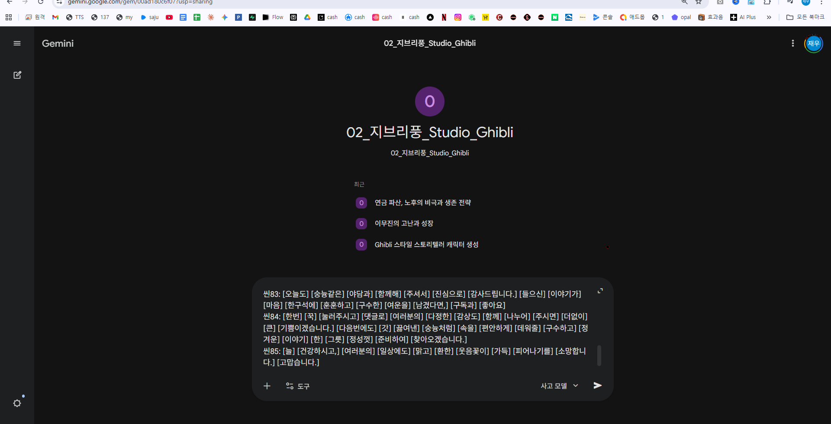Open the black triangle bookmark icon
Viewport: 831px width, 424px height.
click(x=430, y=17)
